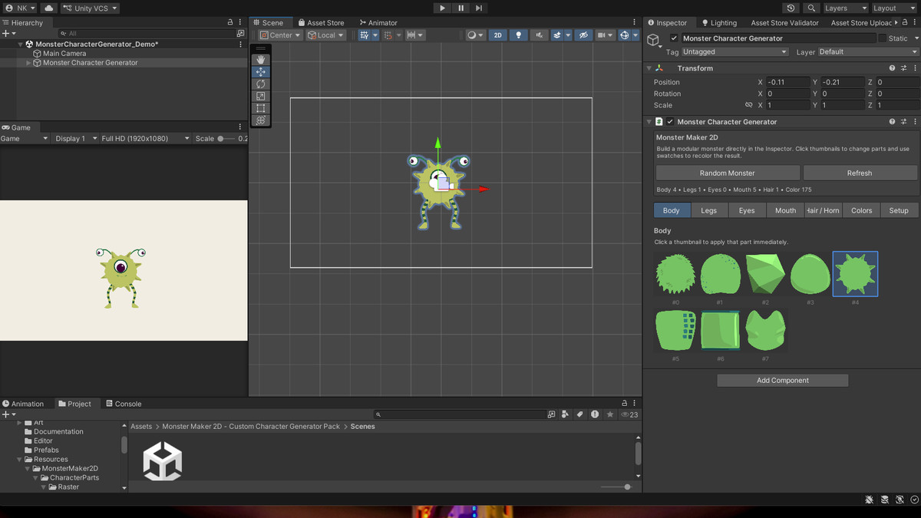921x518 pixels.
Task: Switch to the Eyes tab
Action: point(747,210)
